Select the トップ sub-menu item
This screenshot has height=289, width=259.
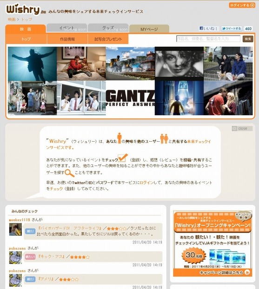[x=26, y=39]
